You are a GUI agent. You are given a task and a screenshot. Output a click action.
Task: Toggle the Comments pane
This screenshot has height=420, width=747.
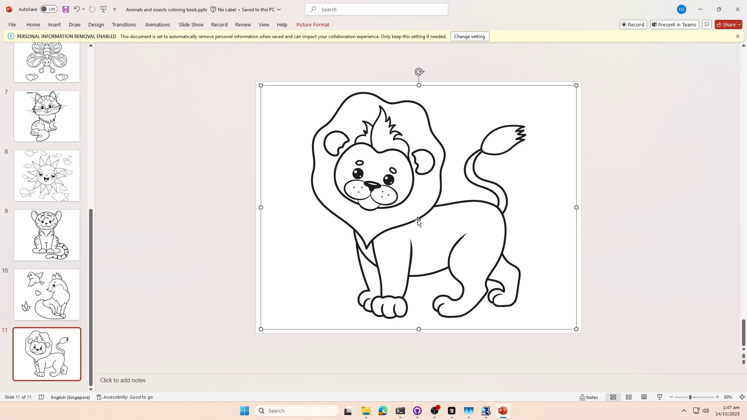707,24
